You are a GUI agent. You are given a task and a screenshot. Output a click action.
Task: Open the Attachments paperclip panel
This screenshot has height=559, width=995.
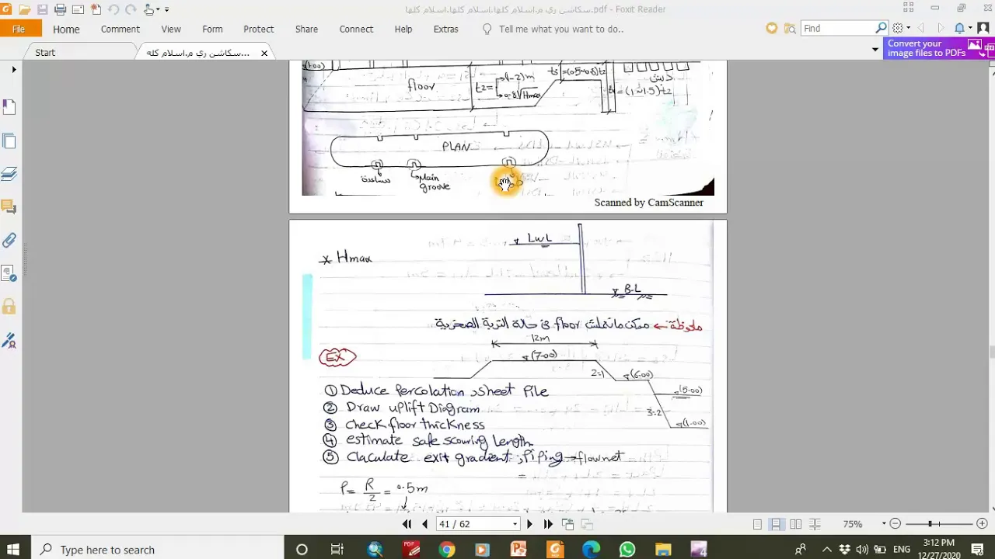pos(9,241)
